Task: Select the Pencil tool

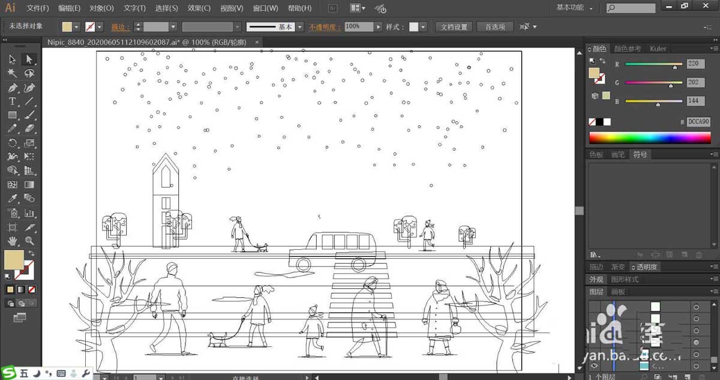Action: point(12,128)
